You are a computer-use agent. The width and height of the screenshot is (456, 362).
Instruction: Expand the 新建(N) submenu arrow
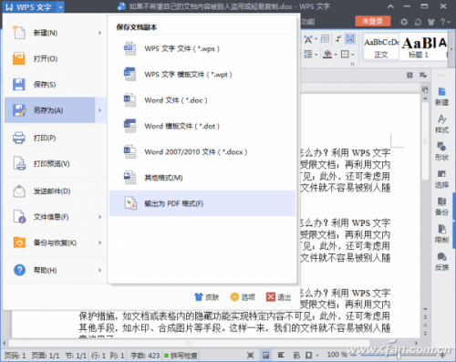(x=100, y=33)
